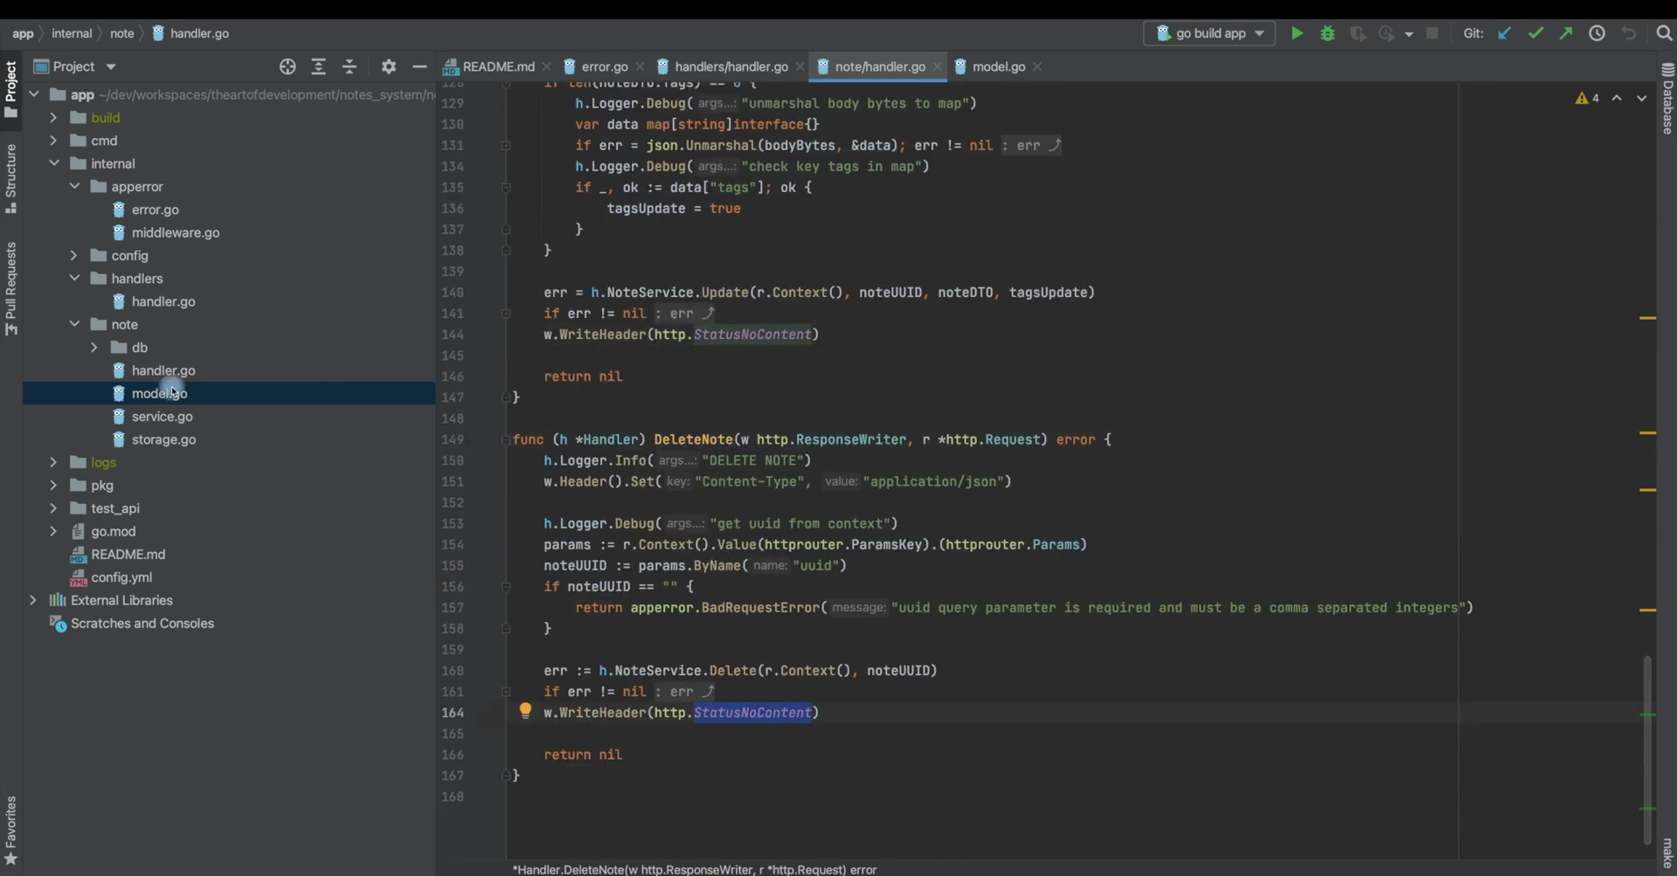Image resolution: width=1677 pixels, height=876 pixels.
Task: Toggle the Database tool window
Action: (x=1667, y=99)
